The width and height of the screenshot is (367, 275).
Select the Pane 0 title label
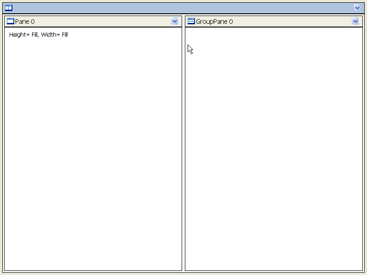[x=25, y=22]
